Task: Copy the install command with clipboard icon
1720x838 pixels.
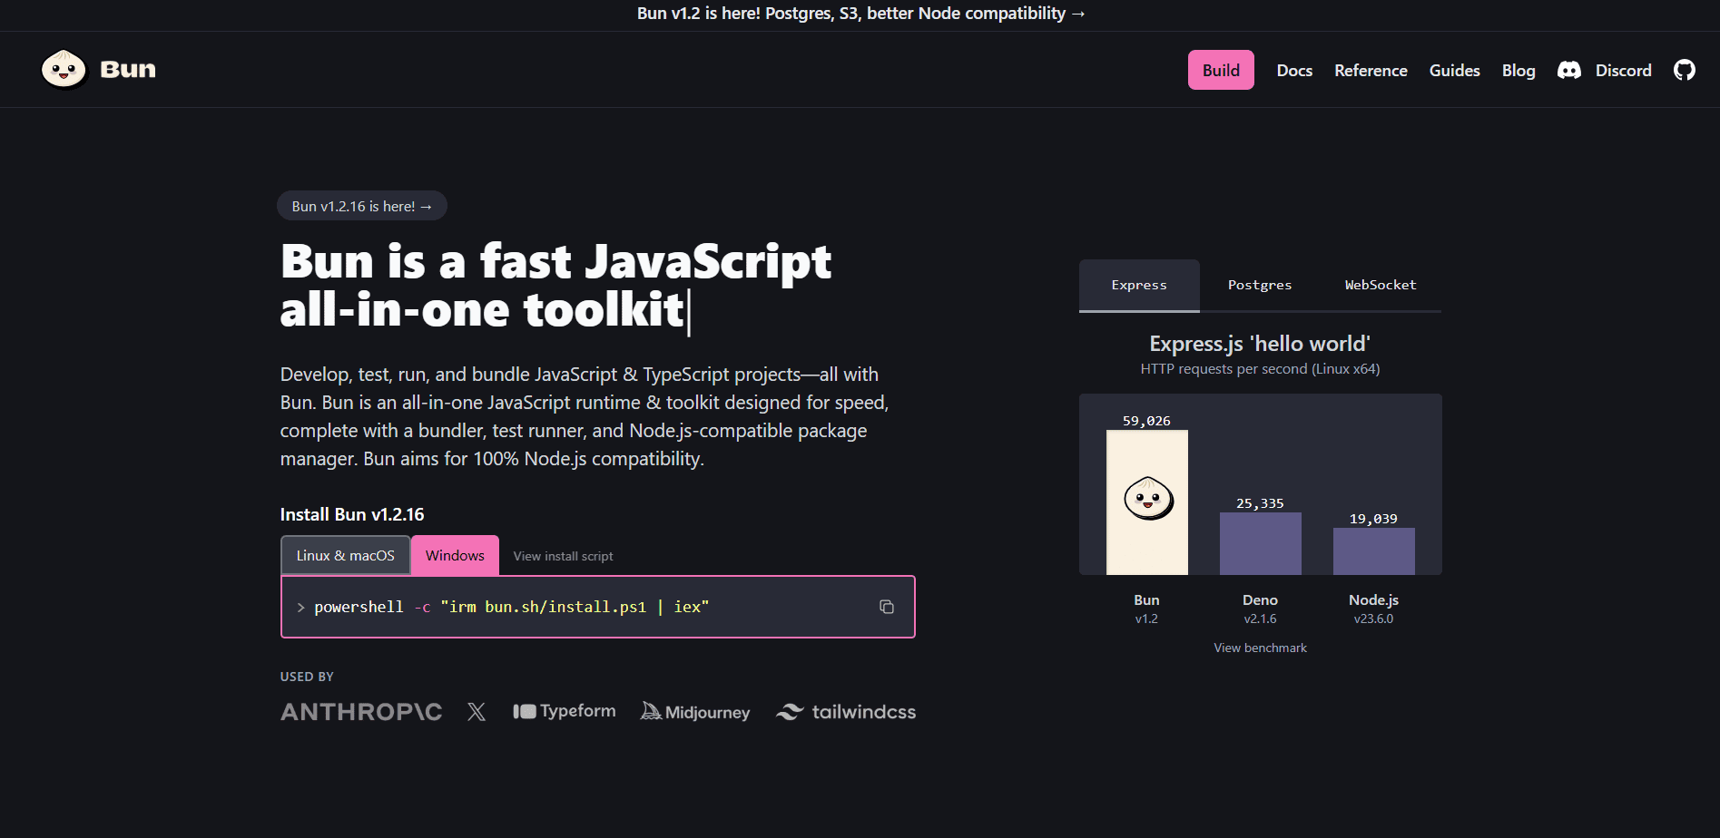Action: pyautogui.click(x=887, y=607)
